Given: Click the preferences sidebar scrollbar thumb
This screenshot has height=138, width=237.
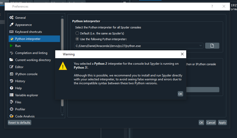Looking at the screenshot, I should click(x=62, y=62).
